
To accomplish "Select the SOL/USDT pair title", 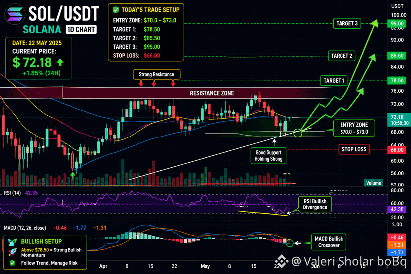I will [64, 13].
